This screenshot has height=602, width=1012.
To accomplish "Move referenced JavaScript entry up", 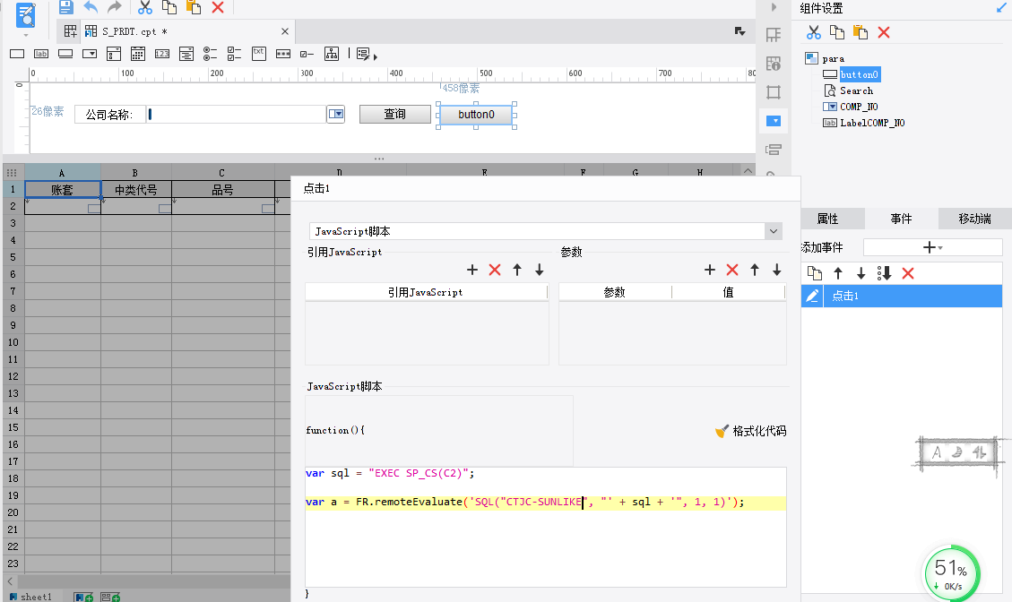I will [x=517, y=270].
